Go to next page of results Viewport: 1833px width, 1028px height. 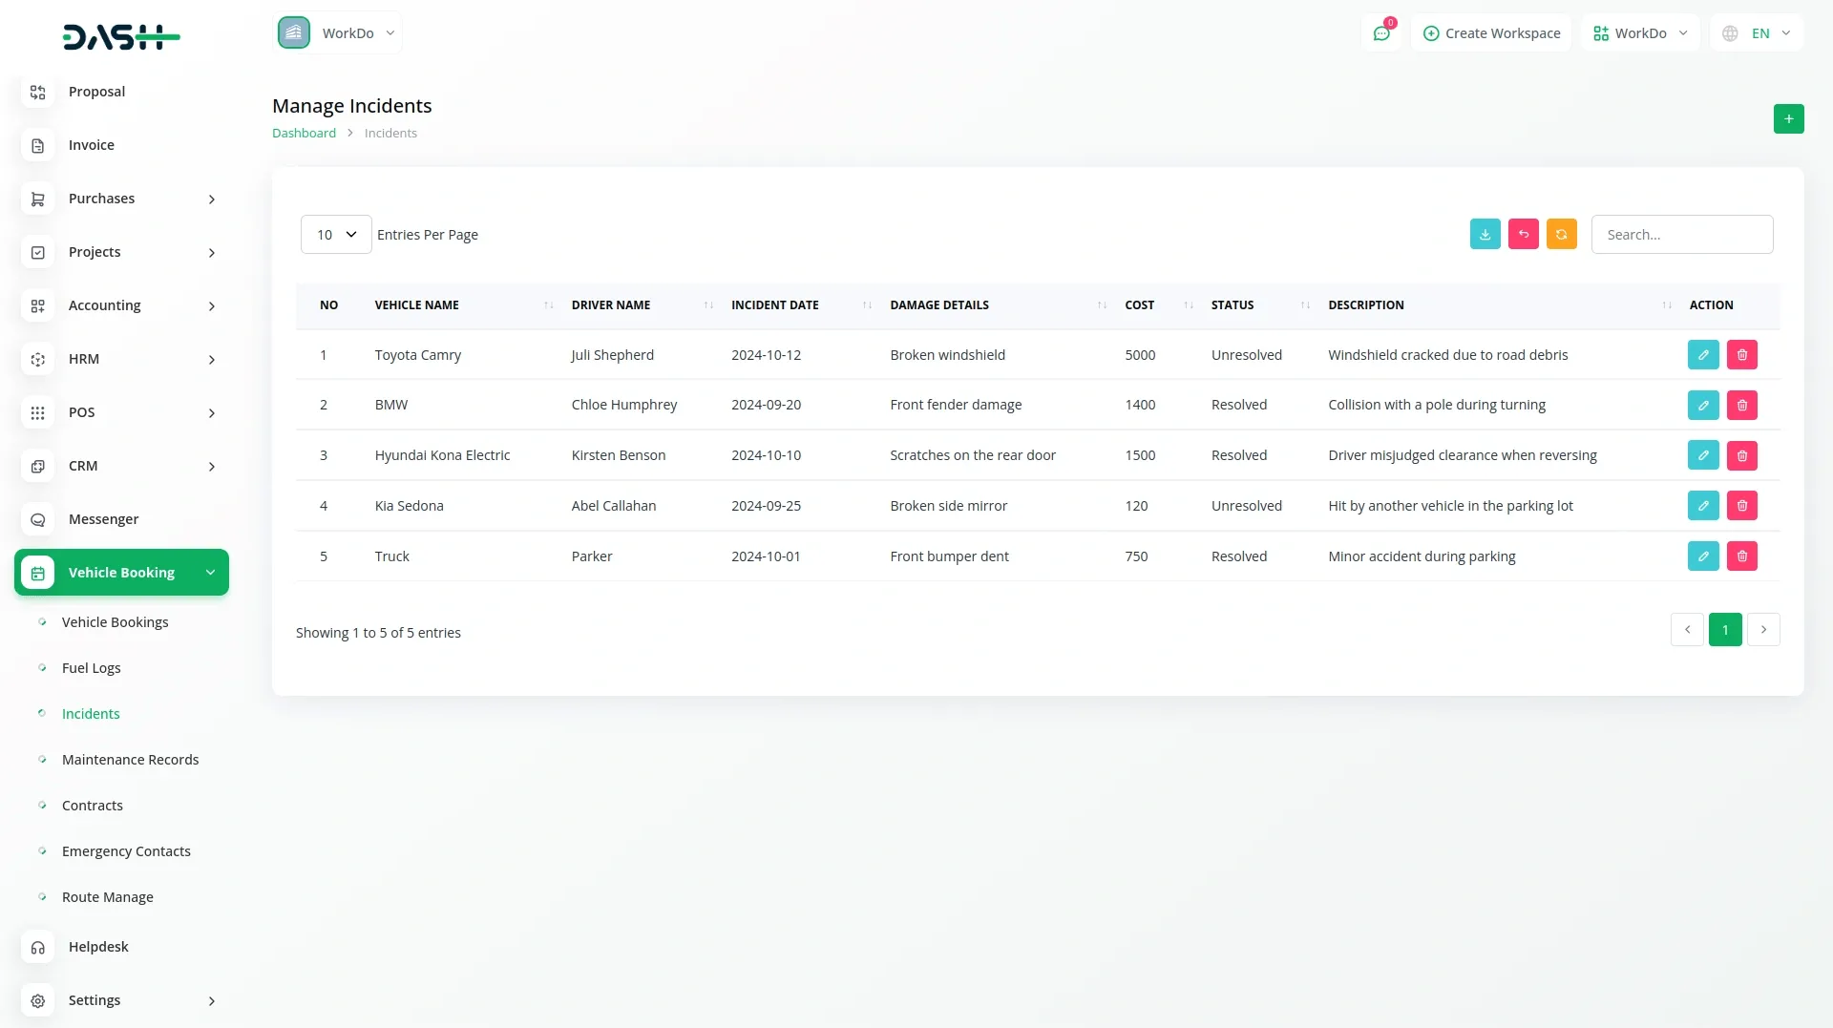click(x=1763, y=630)
